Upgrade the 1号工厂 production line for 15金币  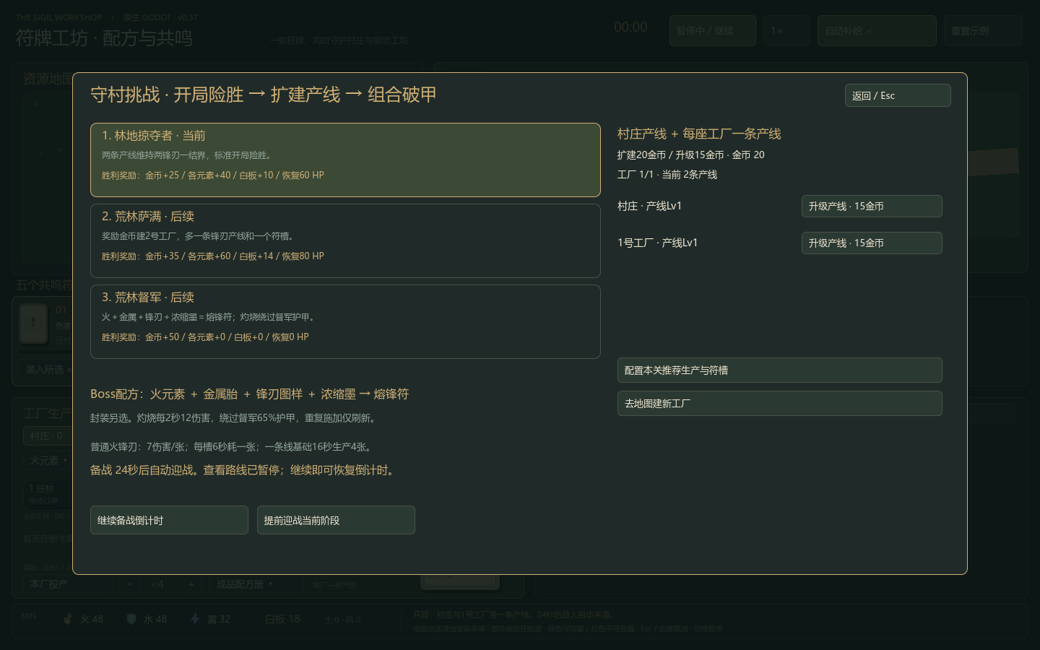tap(872, 243)
